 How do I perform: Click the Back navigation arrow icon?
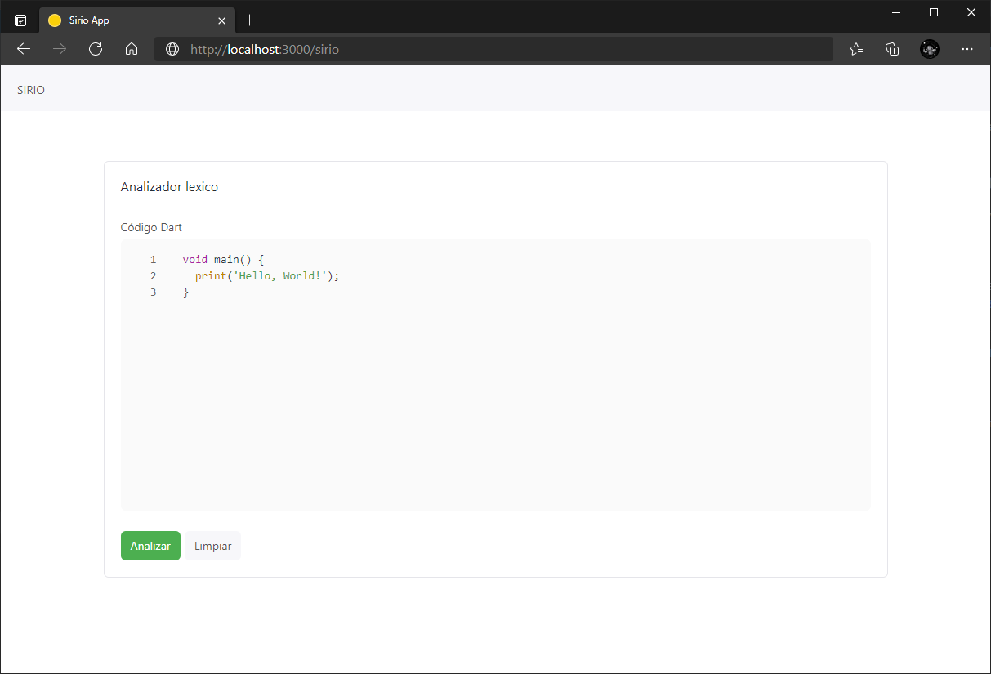(23, 49)
